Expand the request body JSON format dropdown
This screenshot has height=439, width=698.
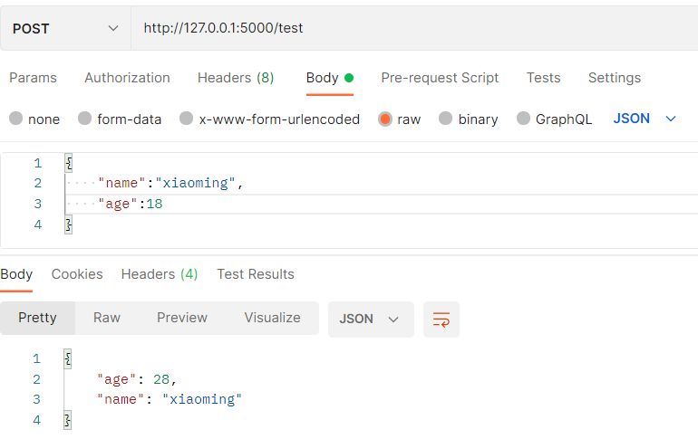point(645,119)
